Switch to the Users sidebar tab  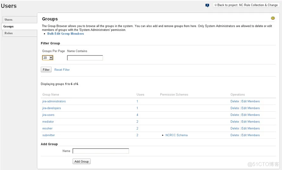pyautogui.click(x=20, y=20)
